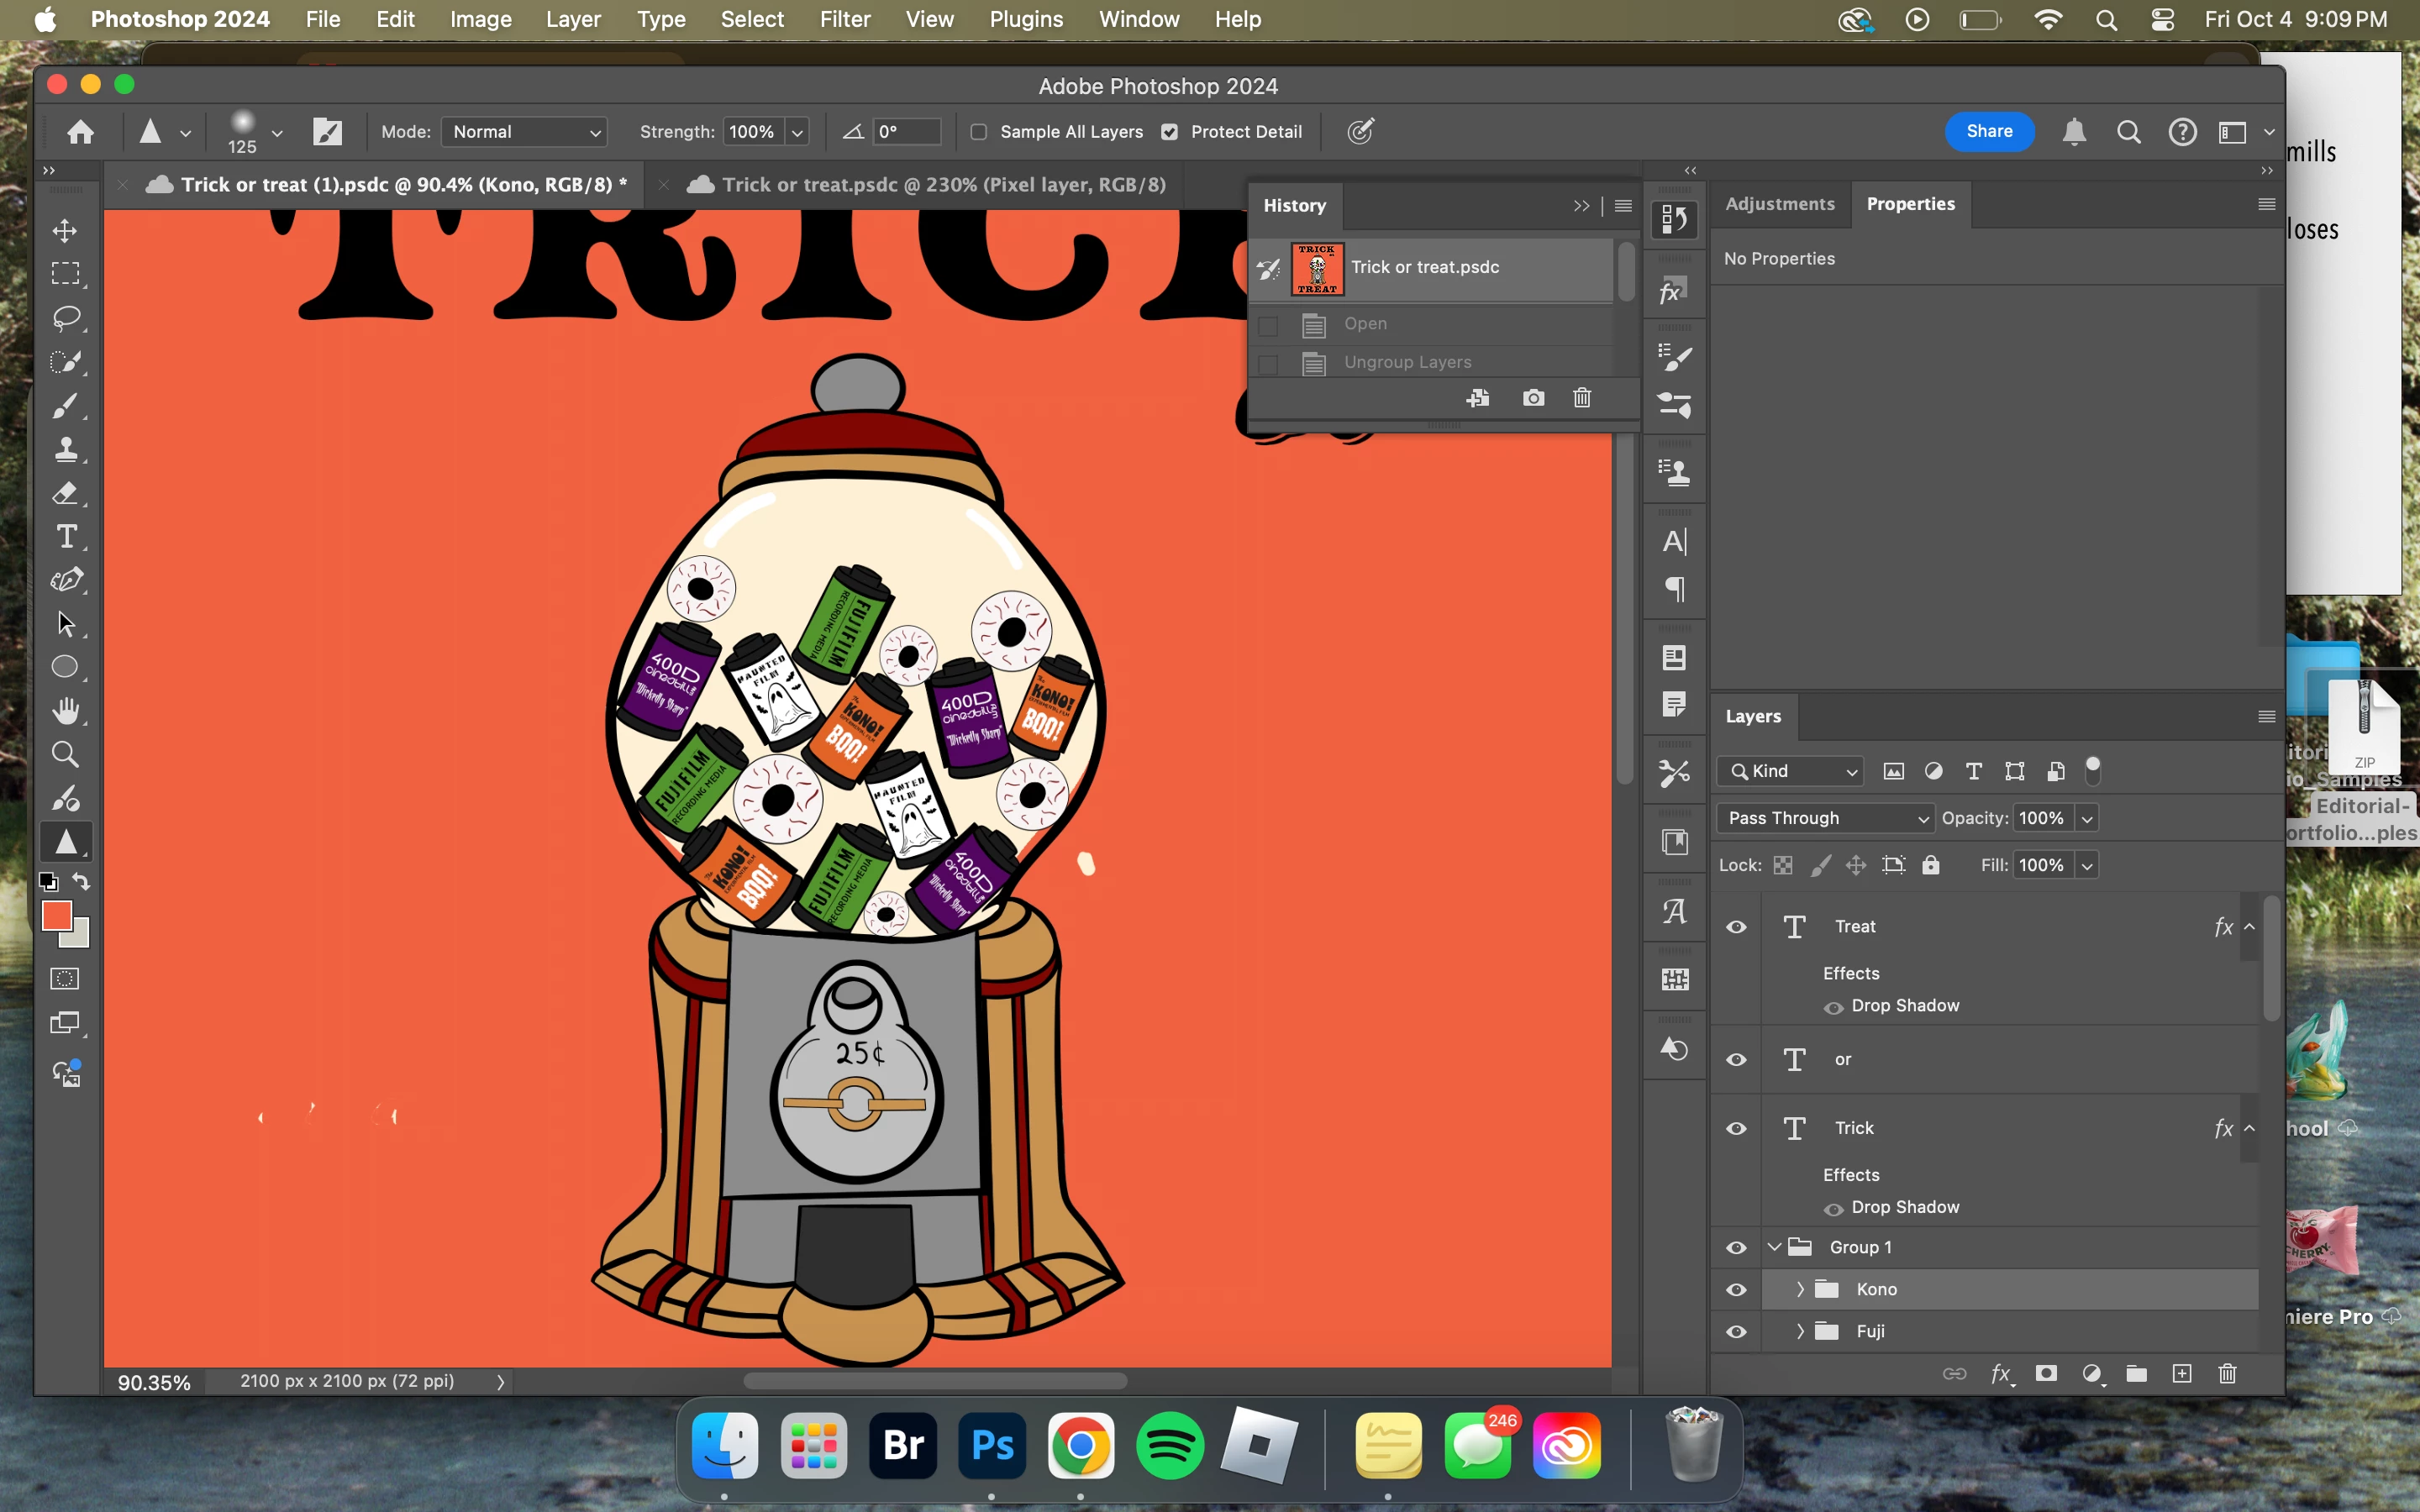The image size is (2420, 1512).
Task: Open the Mode dropdown set to Normal
Action: click(x=525, y=132)
